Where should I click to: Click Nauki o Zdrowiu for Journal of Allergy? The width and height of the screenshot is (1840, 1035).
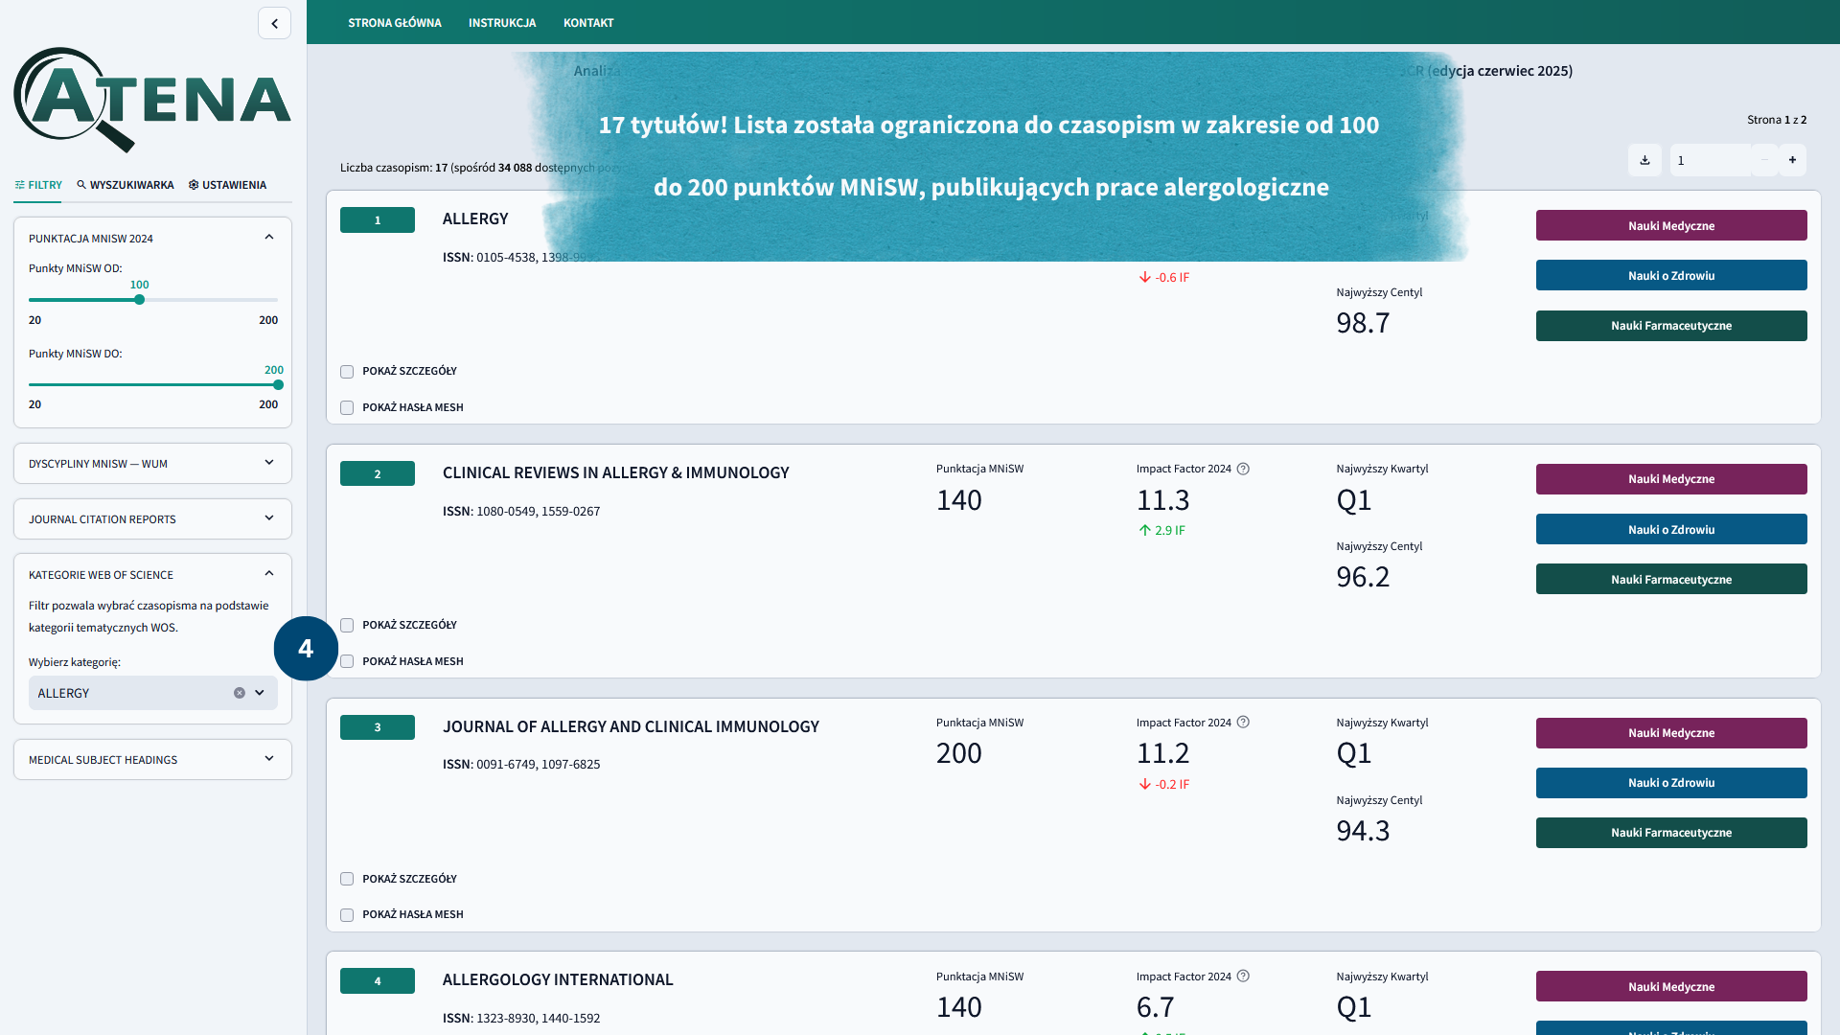click(1671, 783)
